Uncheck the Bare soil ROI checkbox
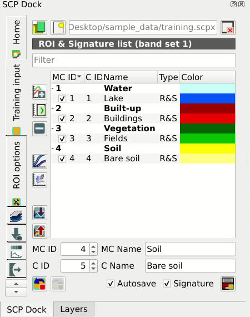Image resolution: width=250 pixels, height=317 pixels. 62,158
